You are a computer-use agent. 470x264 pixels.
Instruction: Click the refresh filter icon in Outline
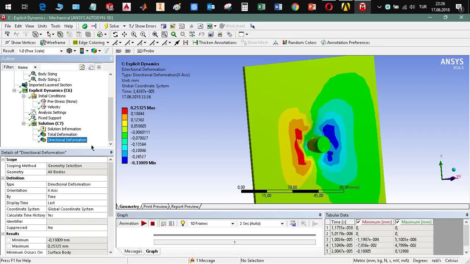pyautogui.click(x=82, y=67)
